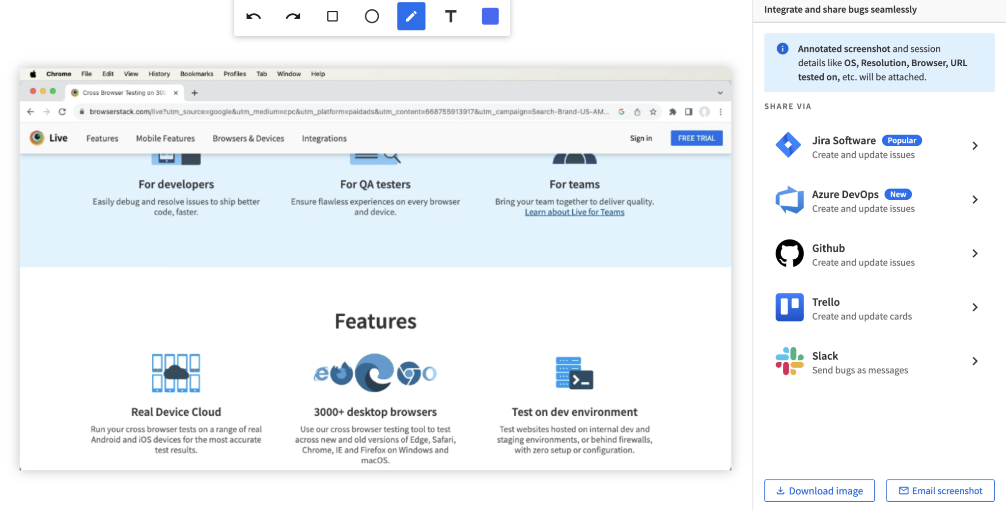Open Learn about Live for Teams link
Viewport: 1006px width, 511px height.
pos(574,212)
